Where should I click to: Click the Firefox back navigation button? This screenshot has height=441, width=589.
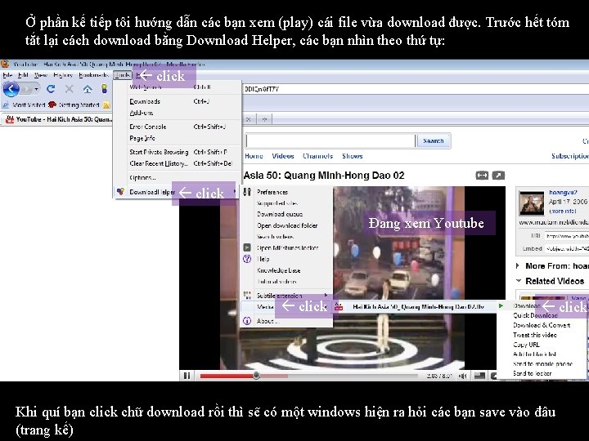coord(11,89)
